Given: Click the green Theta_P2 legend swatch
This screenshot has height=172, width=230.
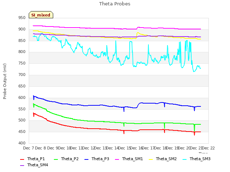Looking at the screenshot, I should (x=56, y=159).
